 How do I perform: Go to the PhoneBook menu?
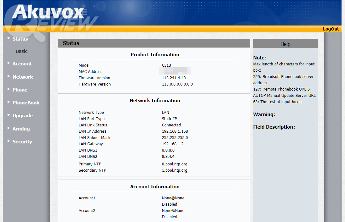[26, 103]
